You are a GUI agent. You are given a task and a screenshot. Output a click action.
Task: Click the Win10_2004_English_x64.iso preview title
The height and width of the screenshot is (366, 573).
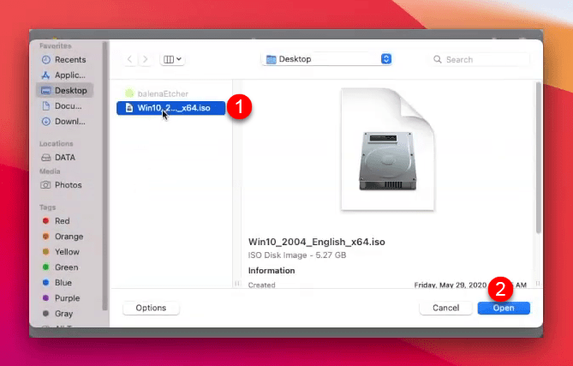316,242
